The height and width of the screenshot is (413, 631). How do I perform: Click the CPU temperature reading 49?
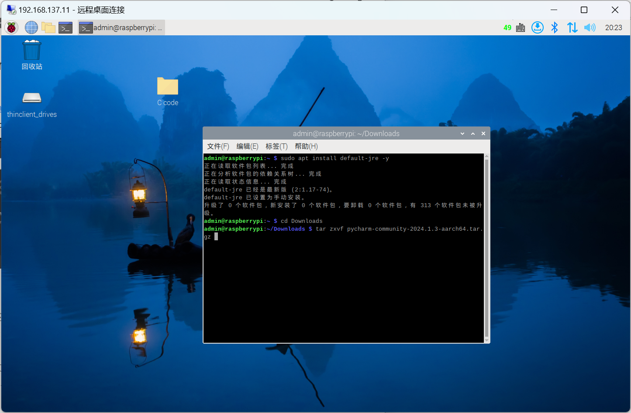(507, 27)
